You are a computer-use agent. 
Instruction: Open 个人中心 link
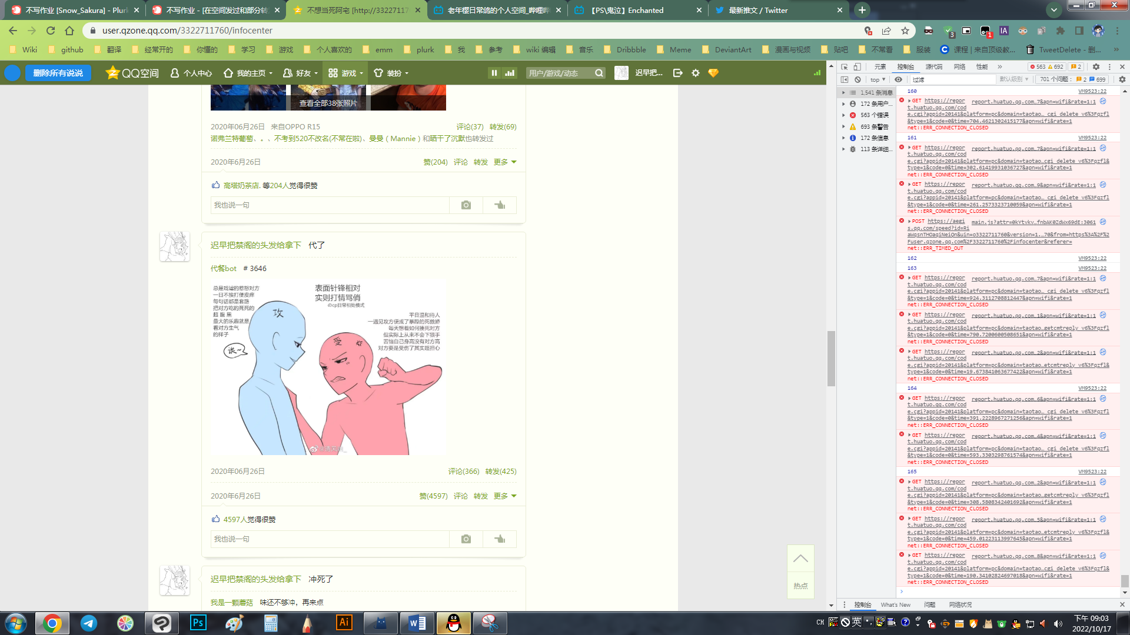pyautogui.click(x=191, y=73)
